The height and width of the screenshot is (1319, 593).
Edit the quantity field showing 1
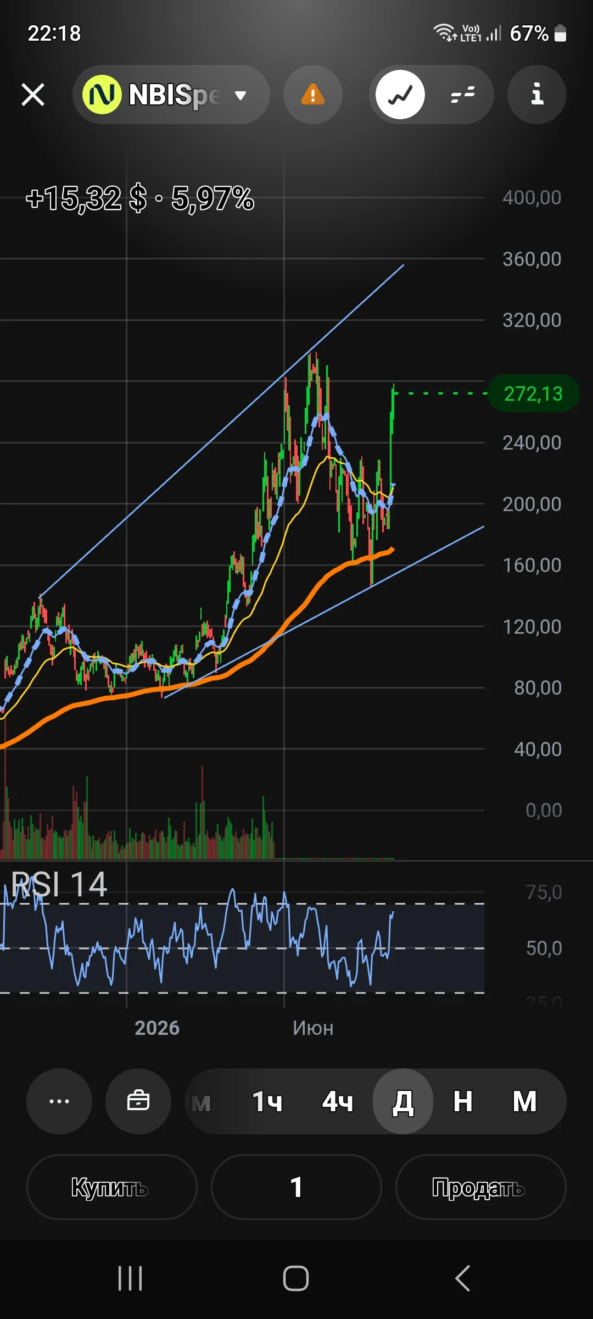(x=296, y=1187)
